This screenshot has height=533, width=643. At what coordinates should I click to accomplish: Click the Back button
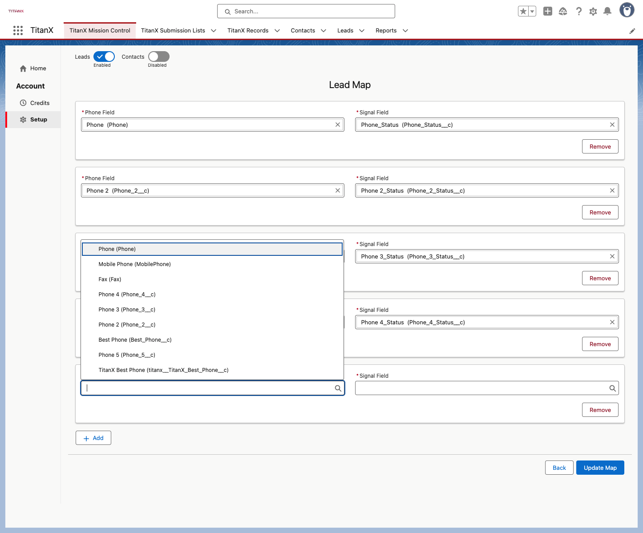(x=559, y=468)
